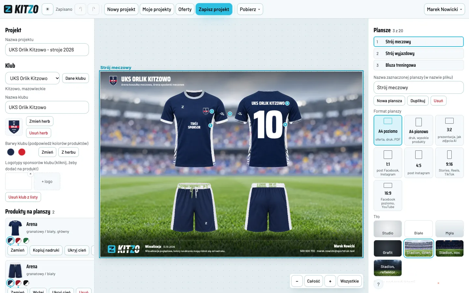This screenshot has width=469, height=293.
Task: Open Moje projekty
Action: click(x=157, y=9)
